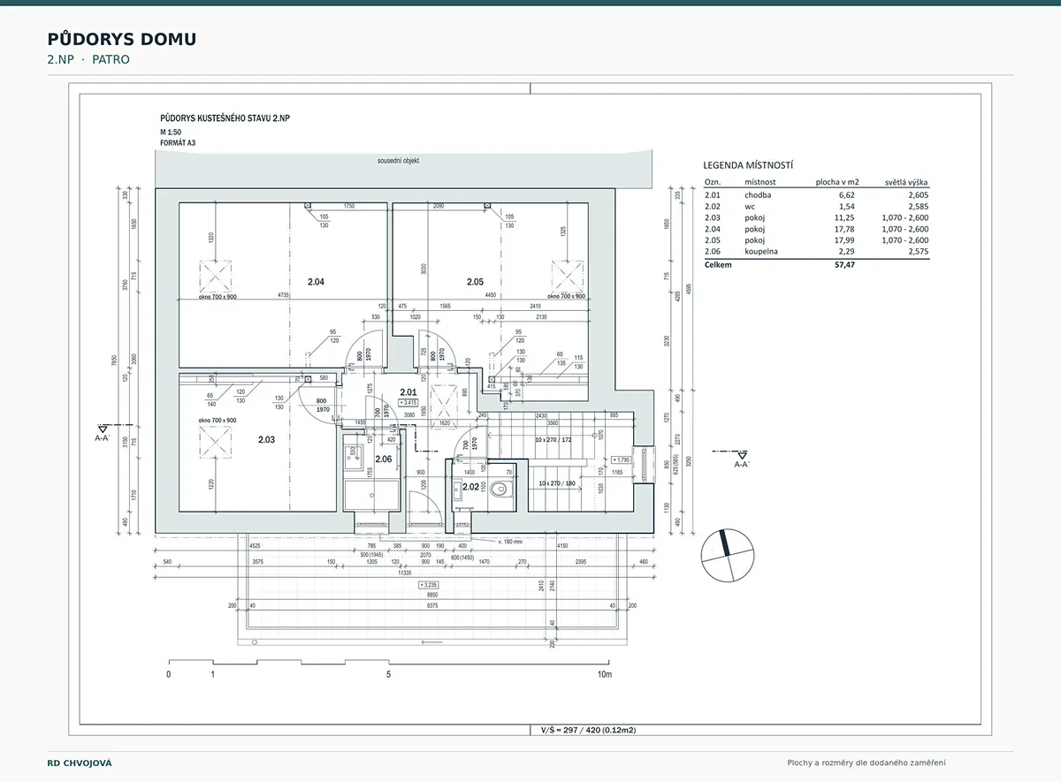Click the total area value "57,47"
The image size is (1061, 782).
(843, 264)
